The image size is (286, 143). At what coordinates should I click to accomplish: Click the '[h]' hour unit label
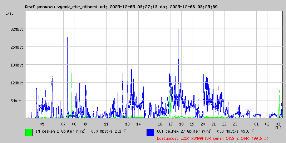(278, 127)
